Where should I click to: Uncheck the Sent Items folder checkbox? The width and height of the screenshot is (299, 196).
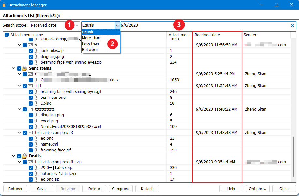19,68
